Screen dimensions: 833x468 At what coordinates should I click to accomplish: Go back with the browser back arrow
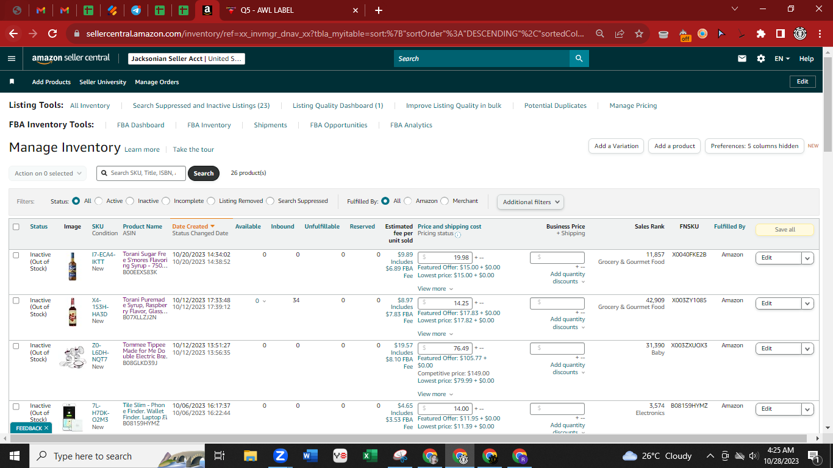point(13,34)
